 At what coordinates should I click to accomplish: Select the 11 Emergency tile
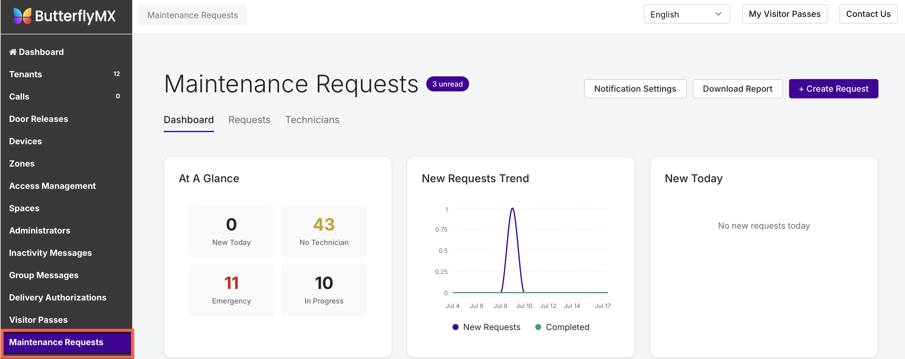click(x=231, y=290)
